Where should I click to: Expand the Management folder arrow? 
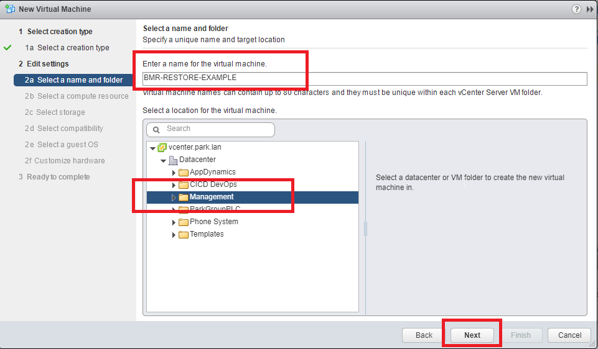click(174, 197)
